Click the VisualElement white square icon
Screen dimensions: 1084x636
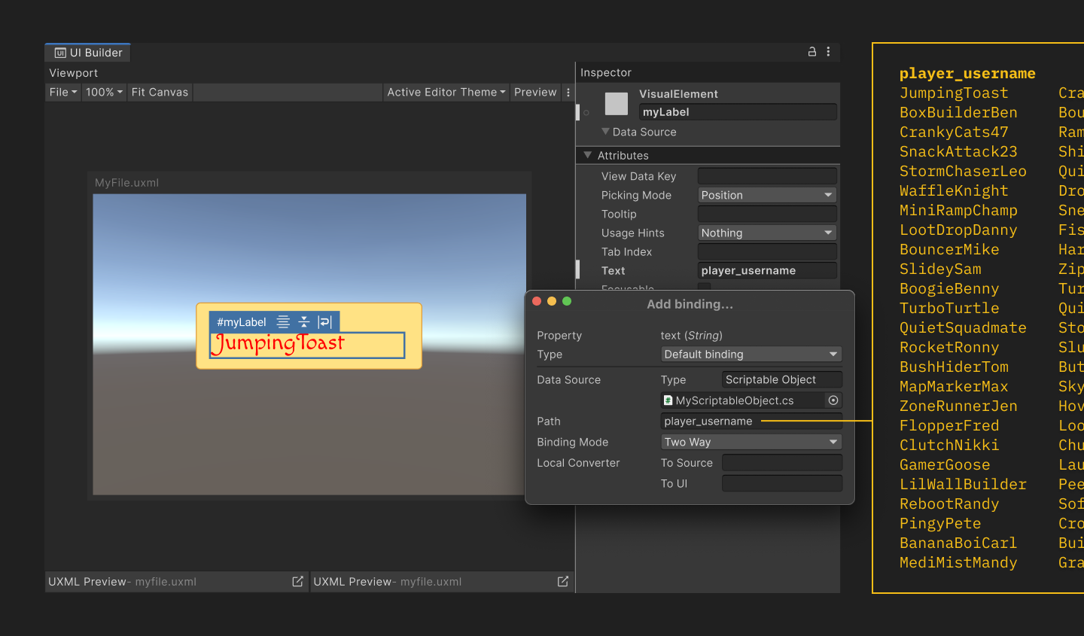pos(616,104)
